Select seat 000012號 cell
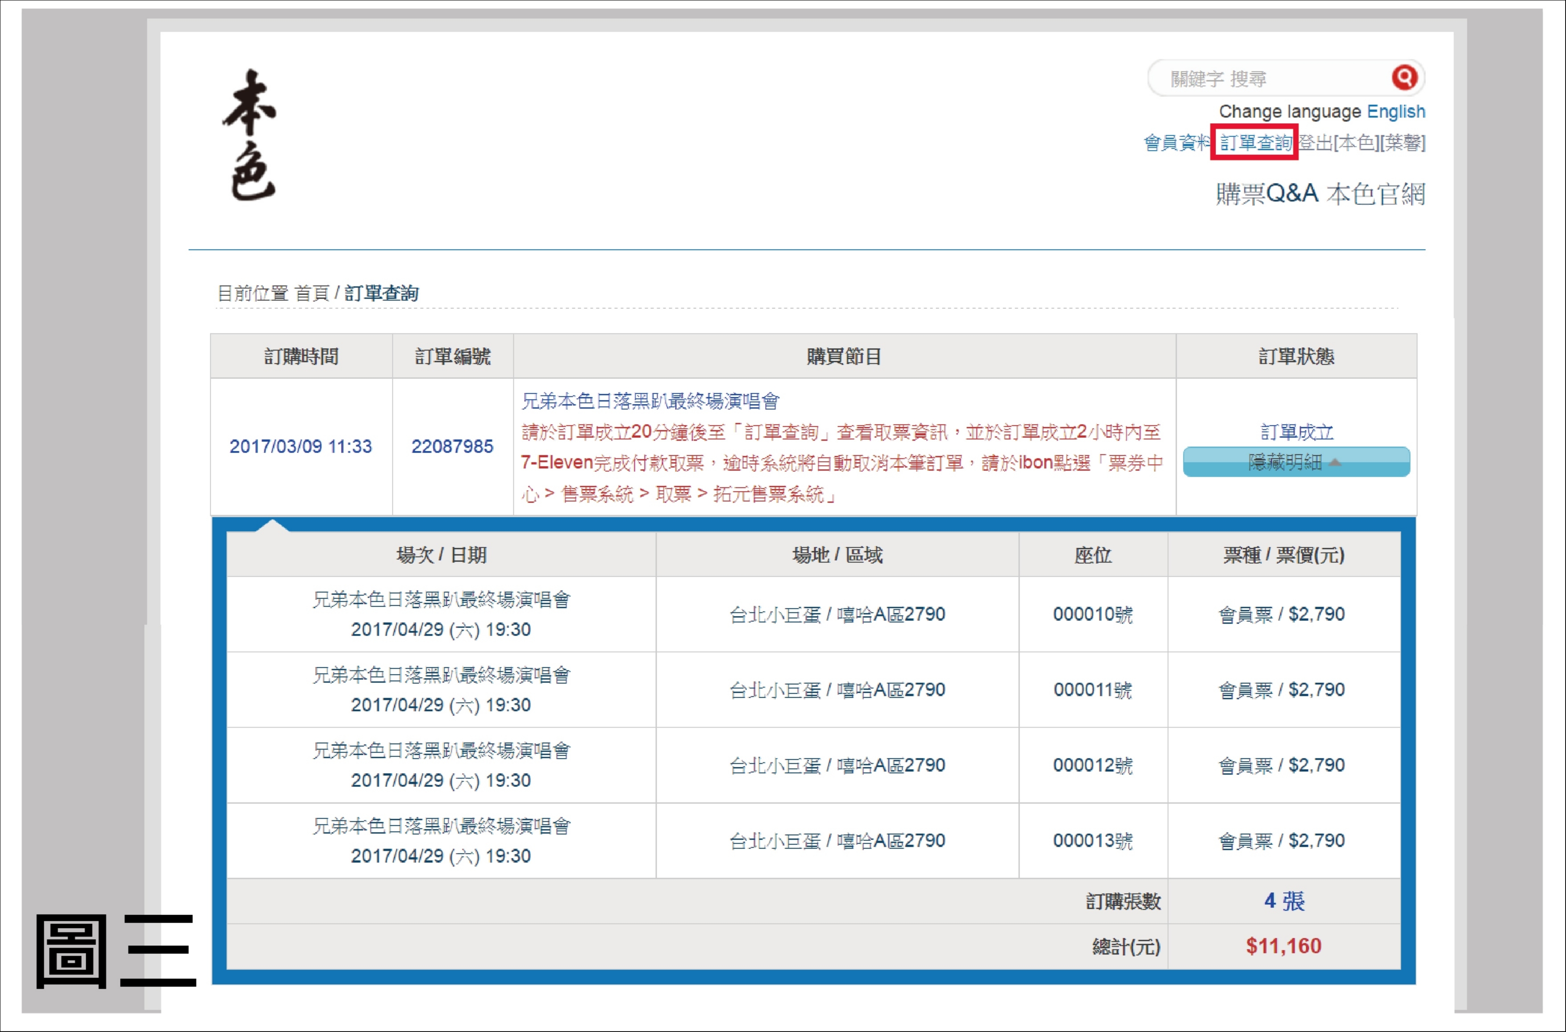 click(1093, 765)
